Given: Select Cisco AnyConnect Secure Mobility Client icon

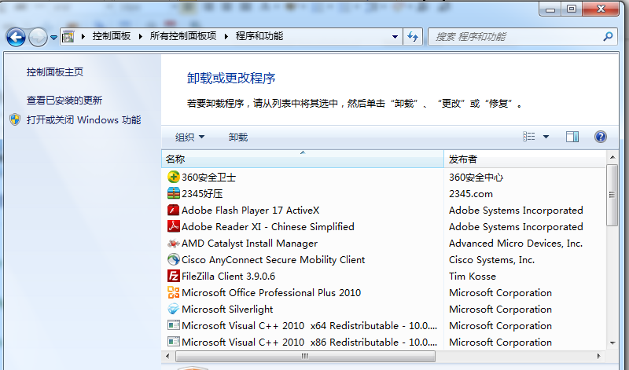Looking at the screenshot, I should click(x=174, y=260).
